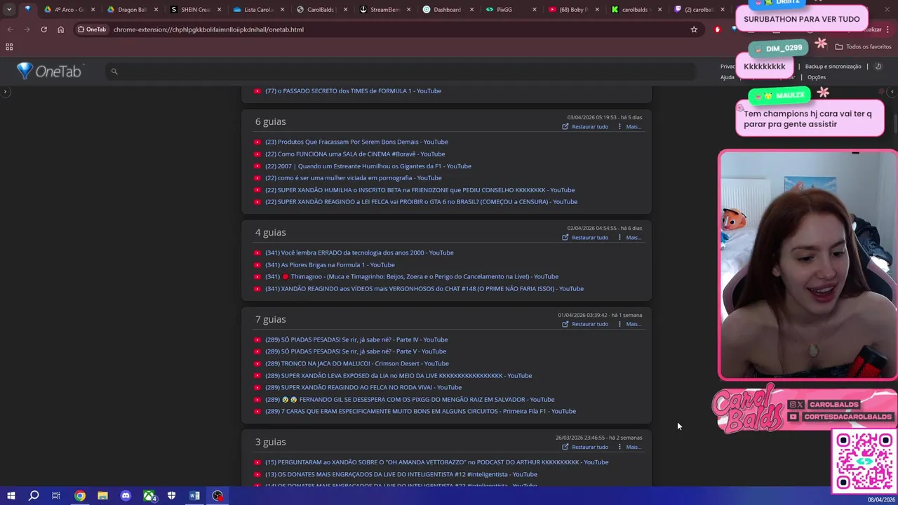Expand the left side panel chevron
898x505 pixels.
(x=5, y=92)
